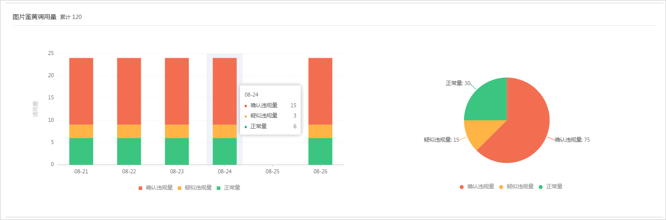Click orange segment of 08-26 bar
This screenshot has width=666, height=220.
tap(321, 131)
